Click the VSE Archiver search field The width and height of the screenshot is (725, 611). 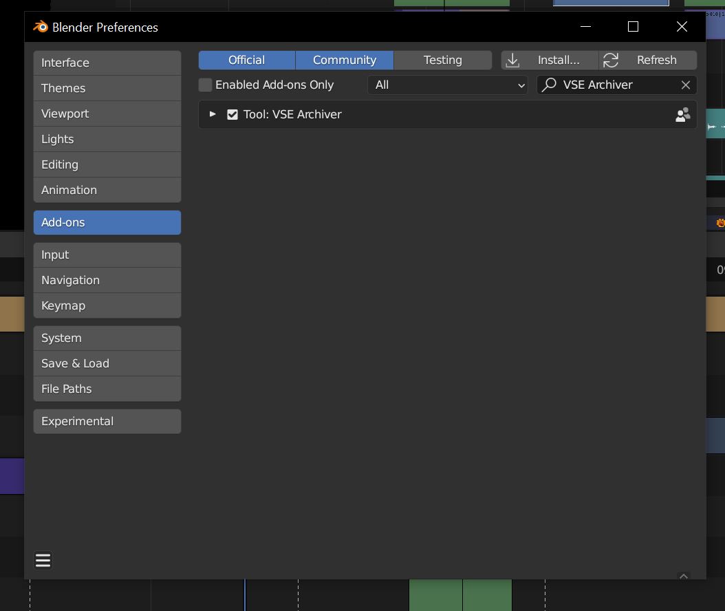click(616, 85)
